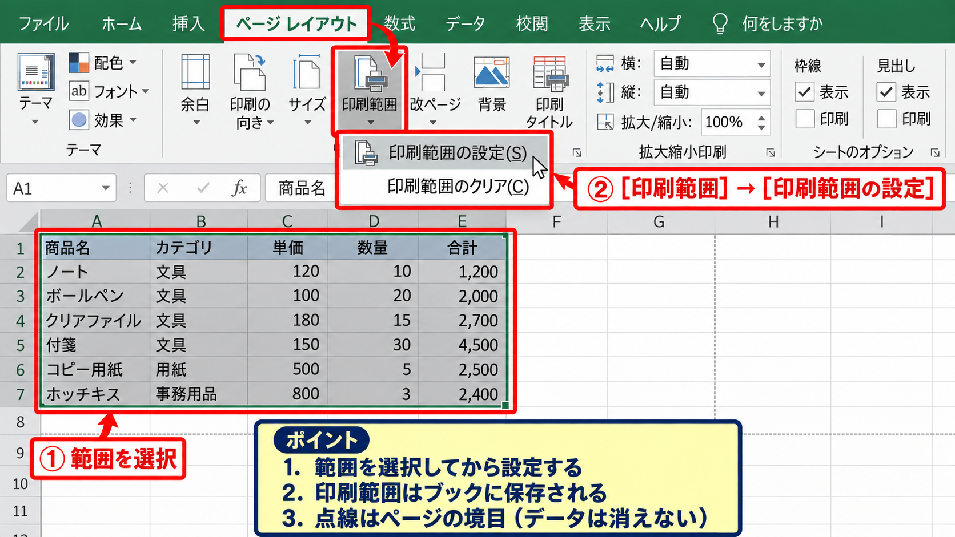Click the formula bar cancel X icon
The height and width of the screenshot is (537, 955).
tap(163, 188)
